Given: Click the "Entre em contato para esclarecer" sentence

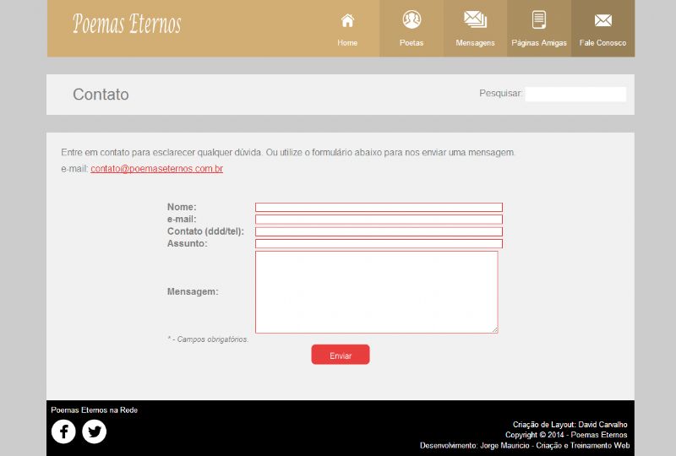Looking at the screenshot, I should pos(288,152).
